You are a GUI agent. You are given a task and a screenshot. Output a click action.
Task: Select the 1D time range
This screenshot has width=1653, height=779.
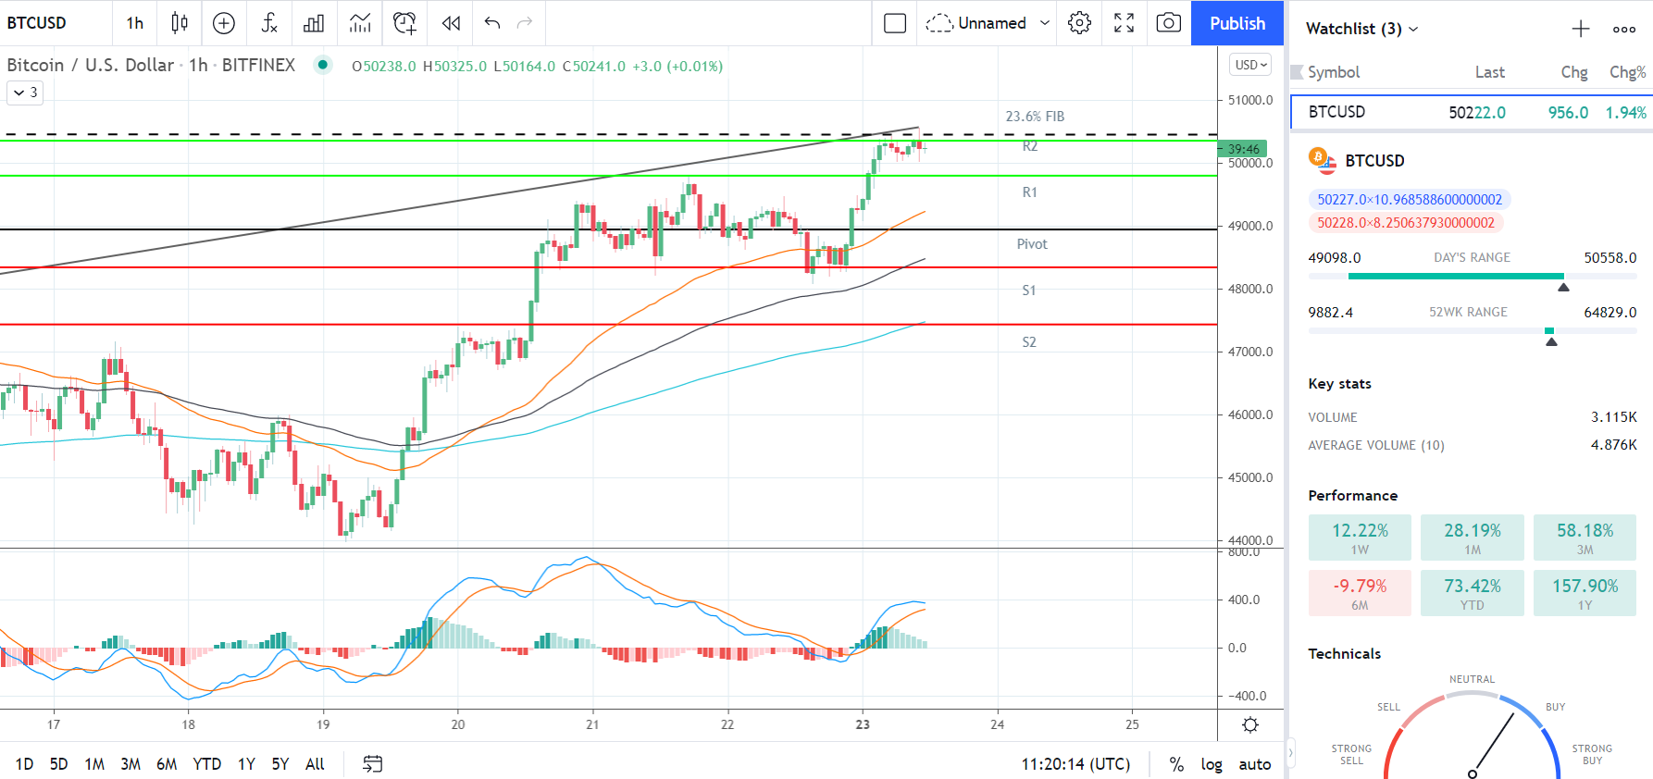click(24, 764)
